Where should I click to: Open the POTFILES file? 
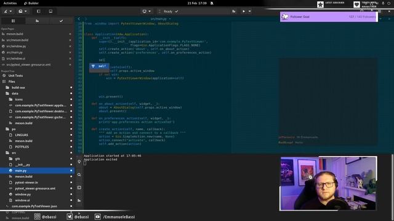(x=37, y=147)
